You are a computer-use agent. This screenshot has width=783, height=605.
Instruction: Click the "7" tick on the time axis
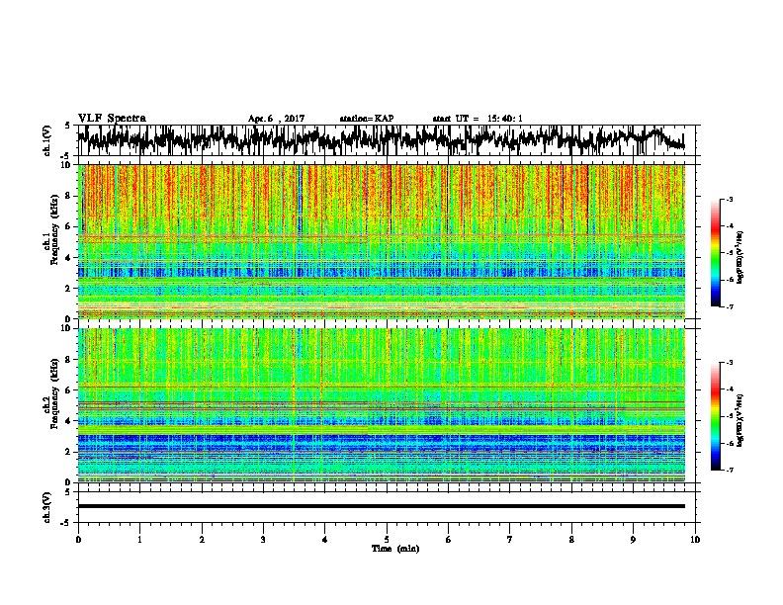pyautogui.click(x=510, y=540)
